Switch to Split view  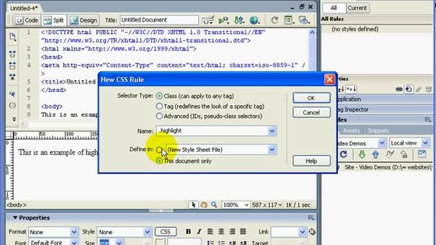(54, 20)
